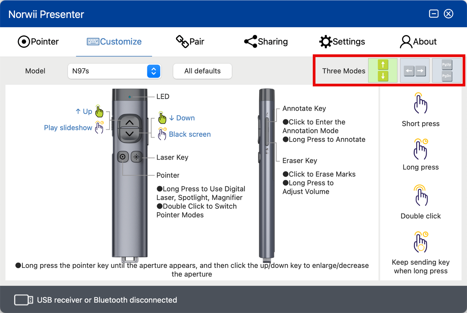
Task: Click the Laser Key label
Action: (172, 157)
